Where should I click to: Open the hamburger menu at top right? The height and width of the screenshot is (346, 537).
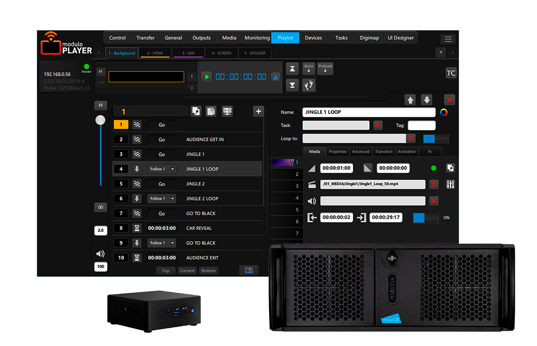pos(448,39)
